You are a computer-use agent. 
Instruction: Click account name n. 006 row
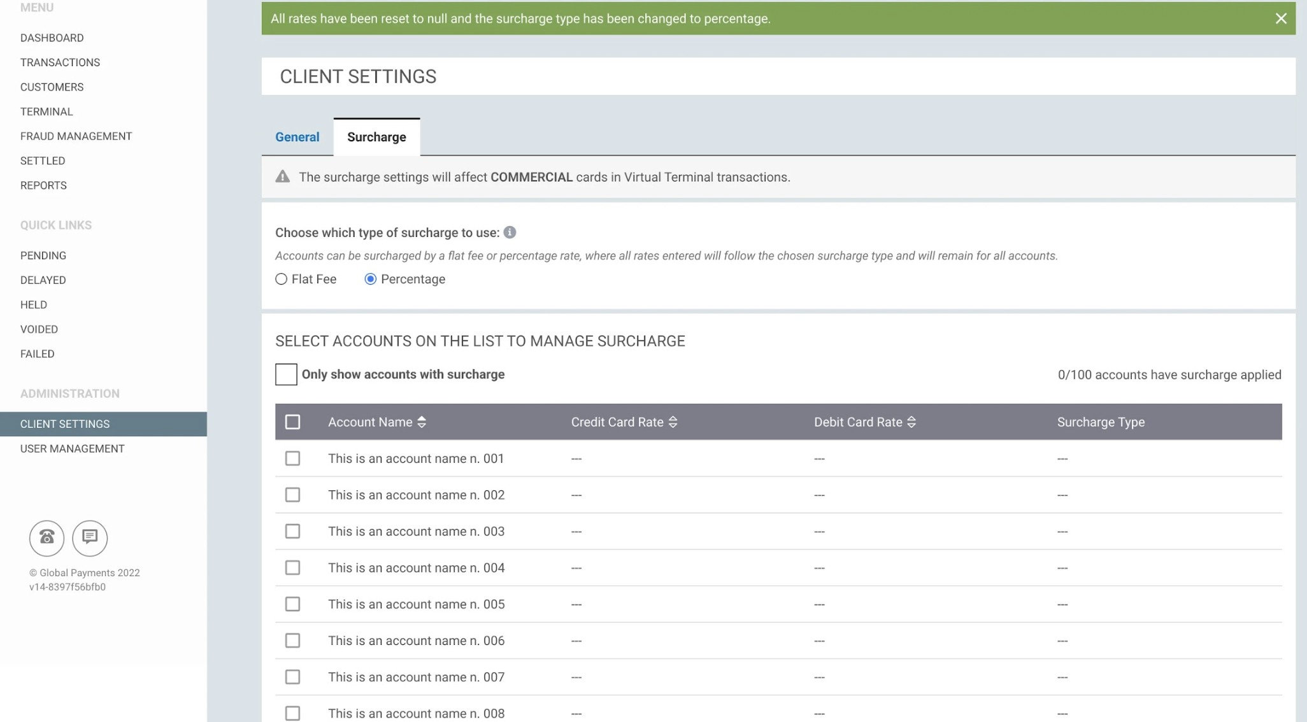coord(416,641)
